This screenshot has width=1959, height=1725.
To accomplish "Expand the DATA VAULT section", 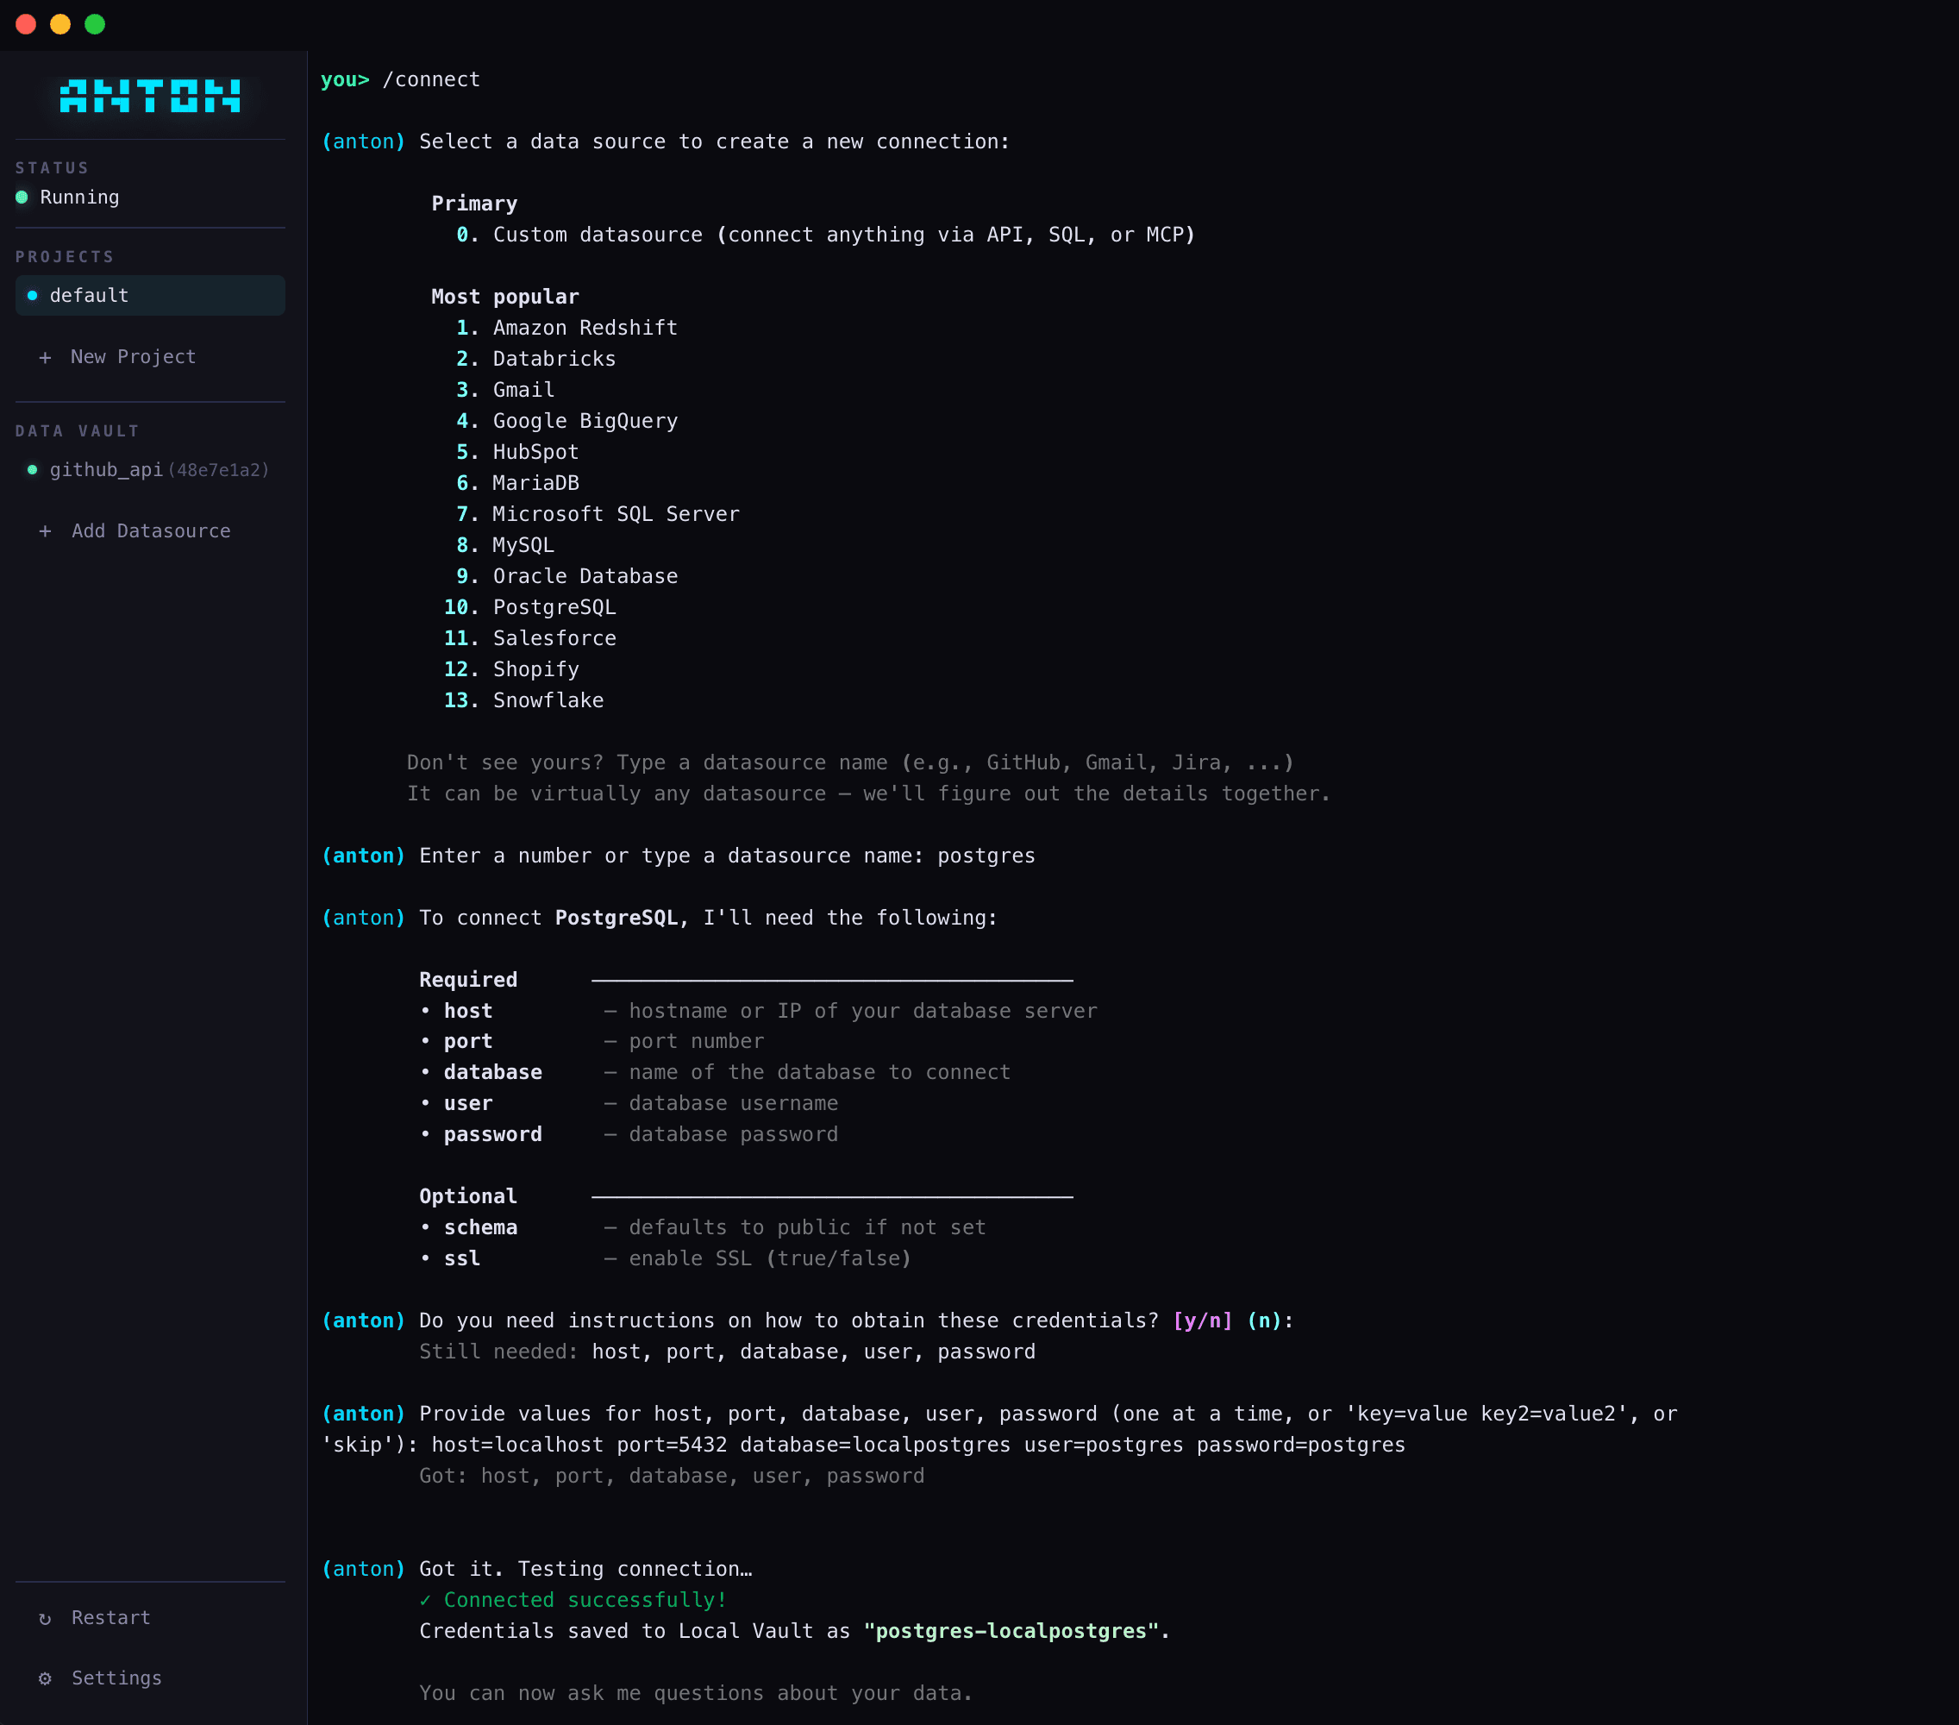I will click(78, 430).
